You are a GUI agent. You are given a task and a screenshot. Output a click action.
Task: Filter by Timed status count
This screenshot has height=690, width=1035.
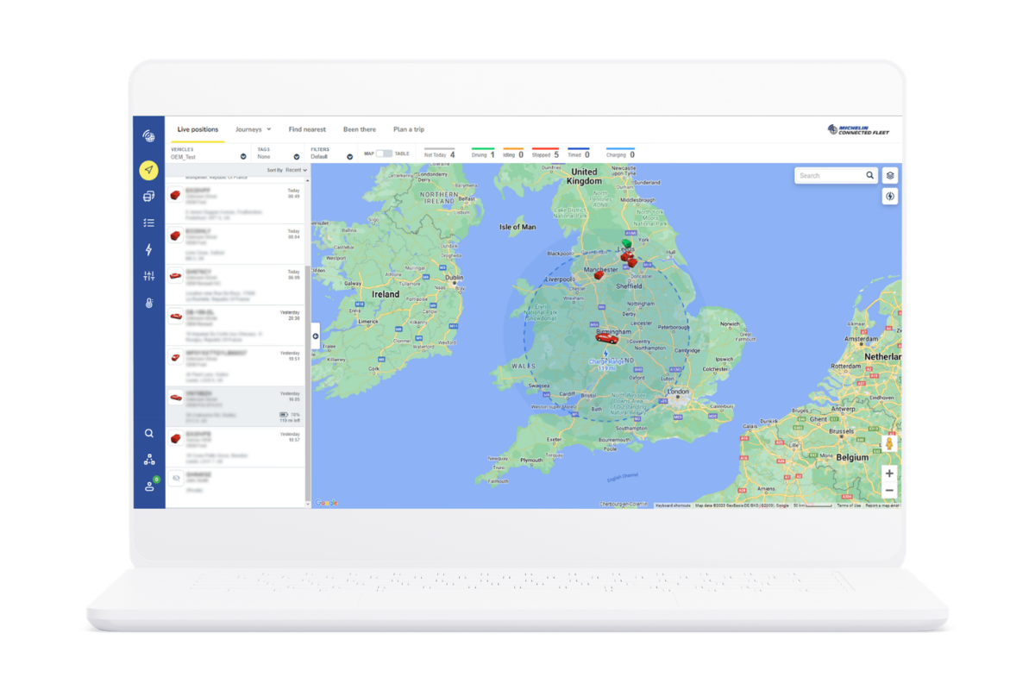579,154
